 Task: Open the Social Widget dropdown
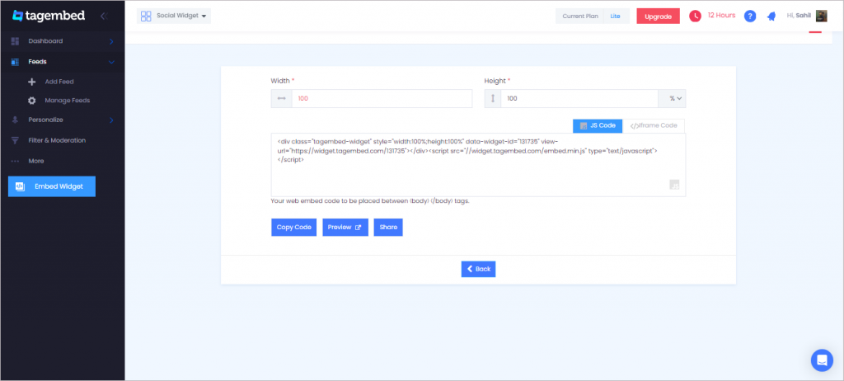[174, 16]
